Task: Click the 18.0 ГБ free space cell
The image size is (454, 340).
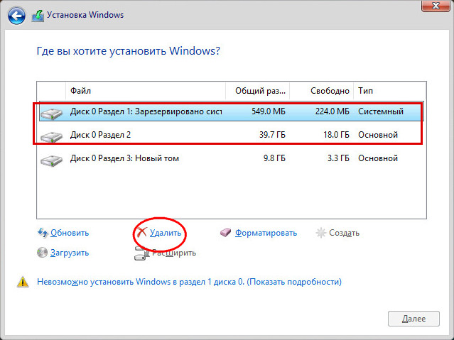Action: [x=336, y=135]
